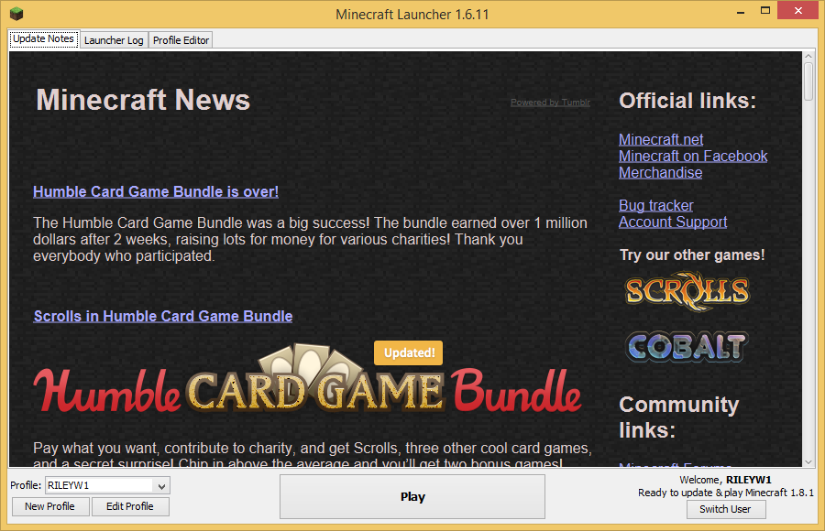Close the Minecraft Launcher window

point(798,10)
